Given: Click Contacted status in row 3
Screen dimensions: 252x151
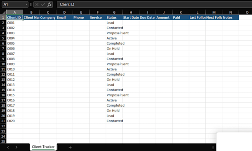Looking at the screenshot, I should (114, 28).
